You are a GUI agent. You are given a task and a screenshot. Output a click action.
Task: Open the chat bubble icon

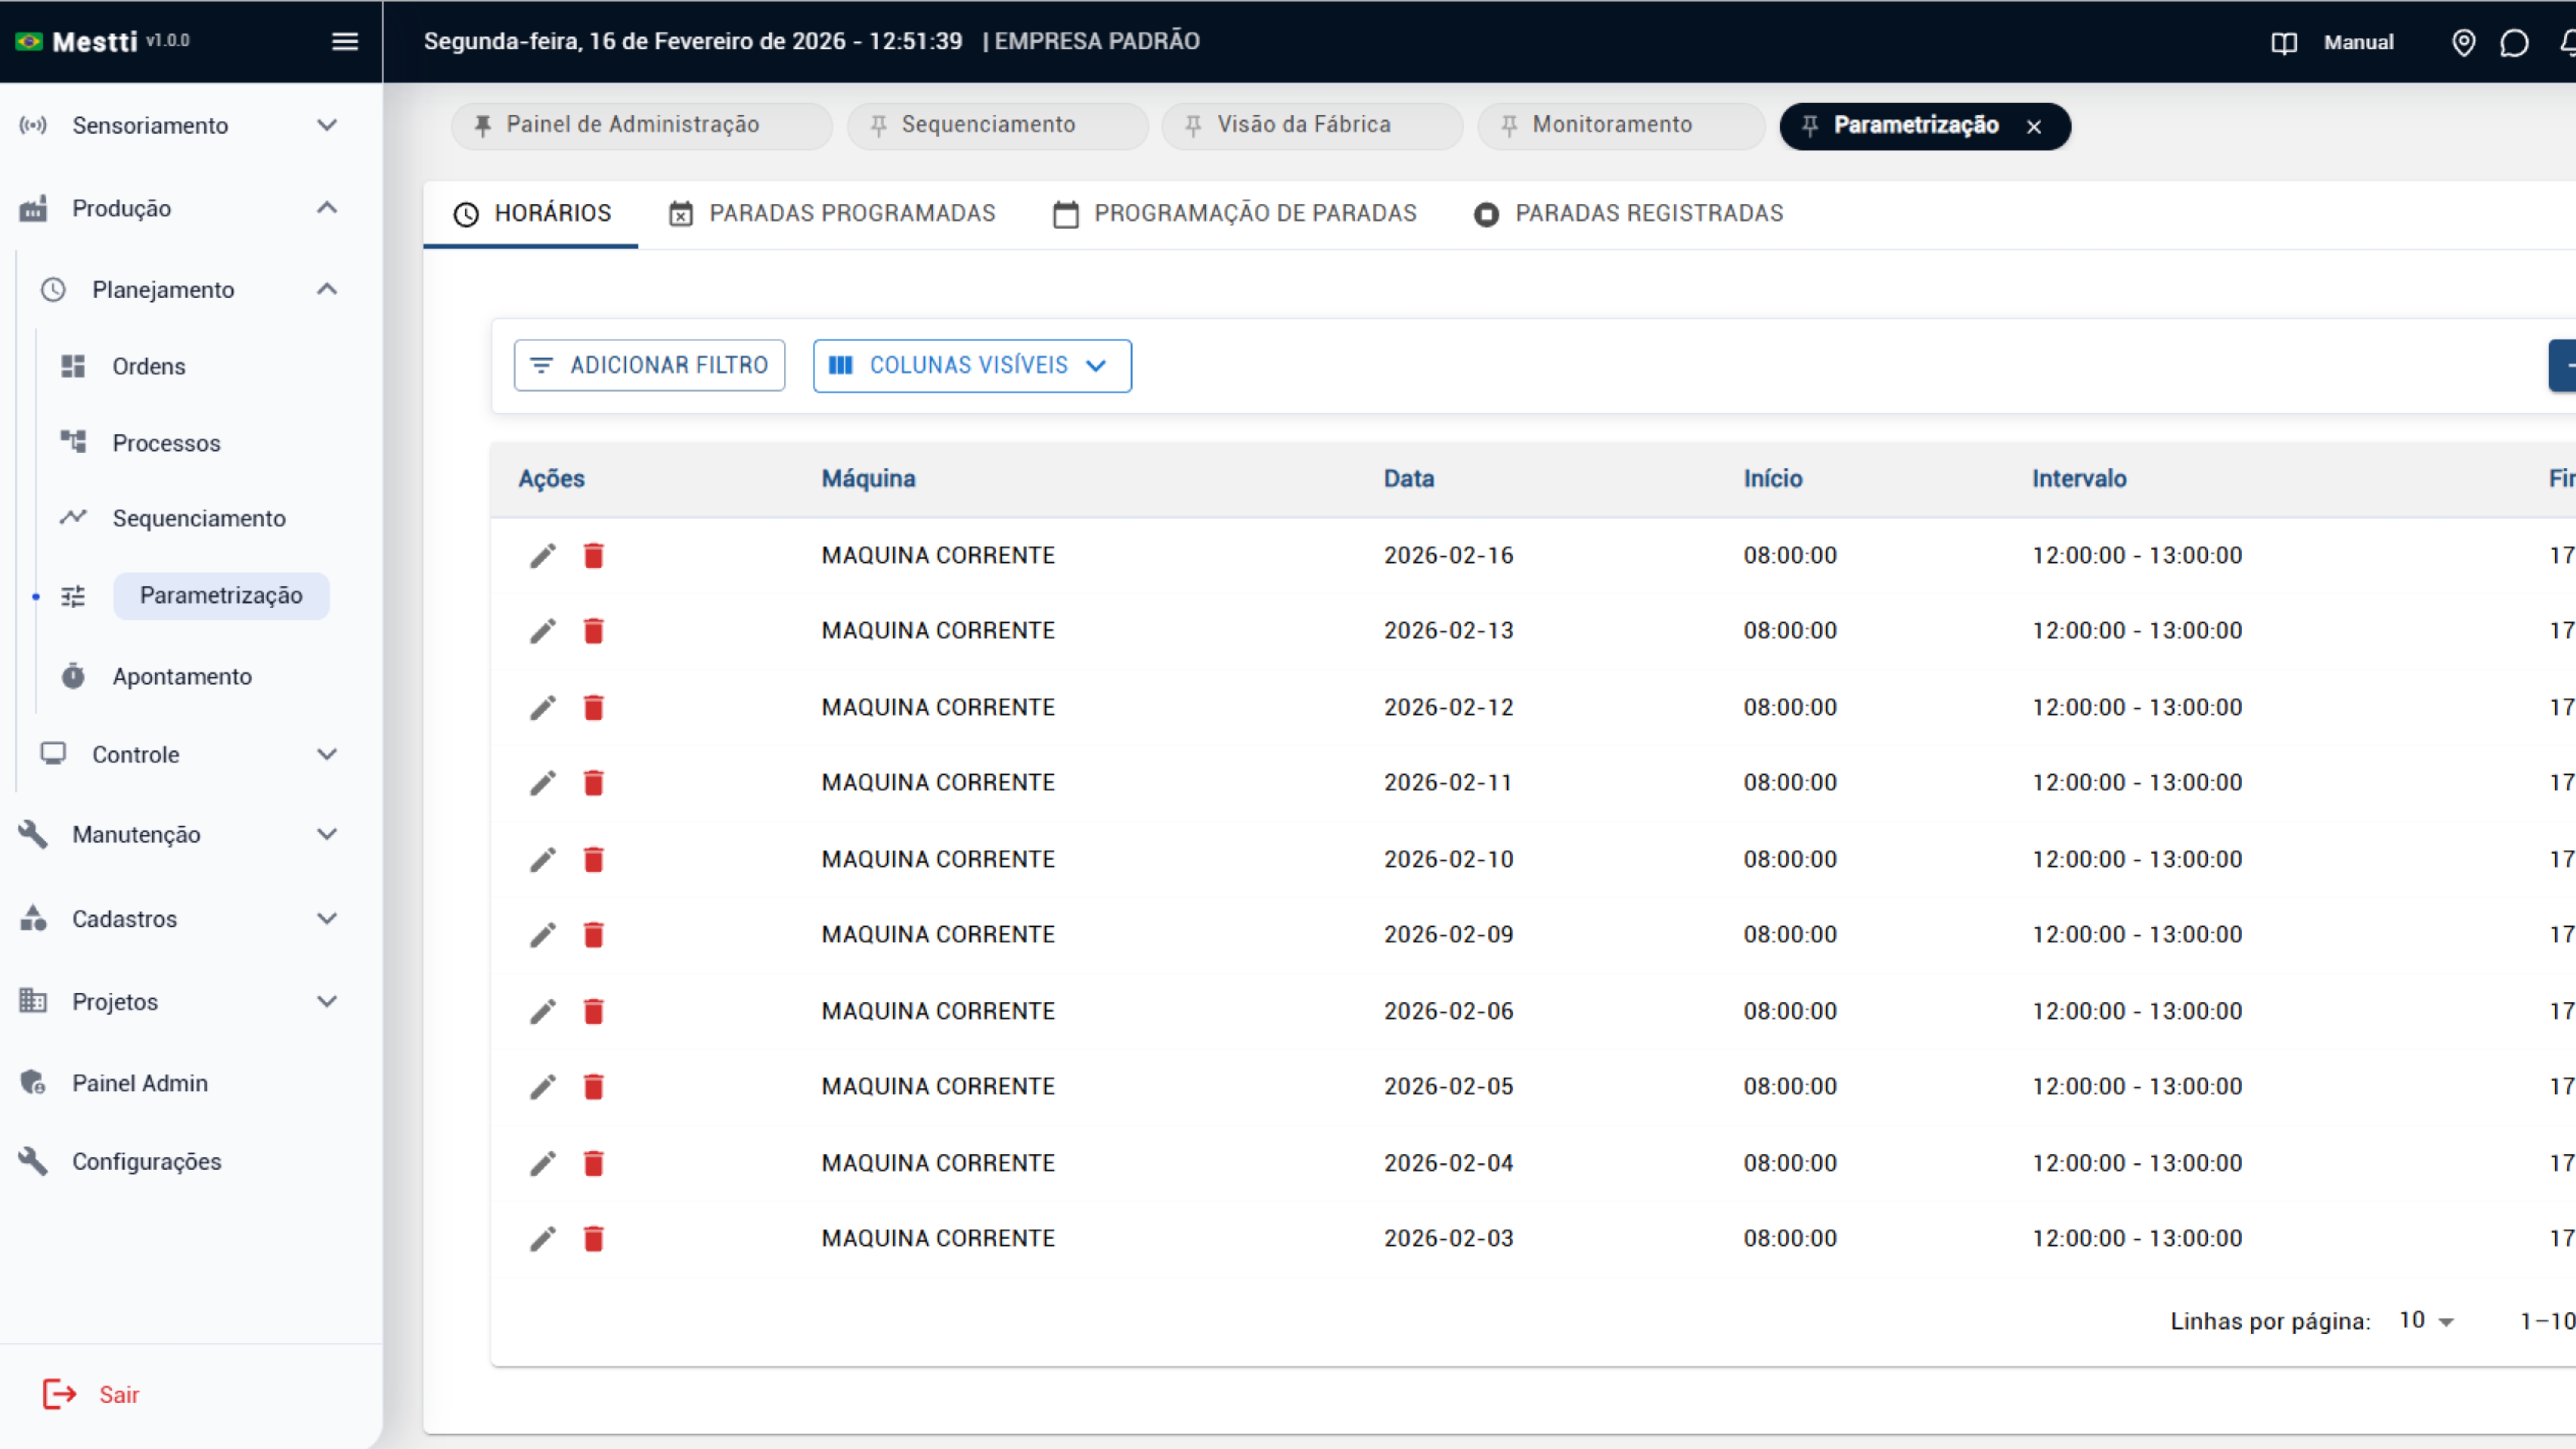coord(2514,42)
